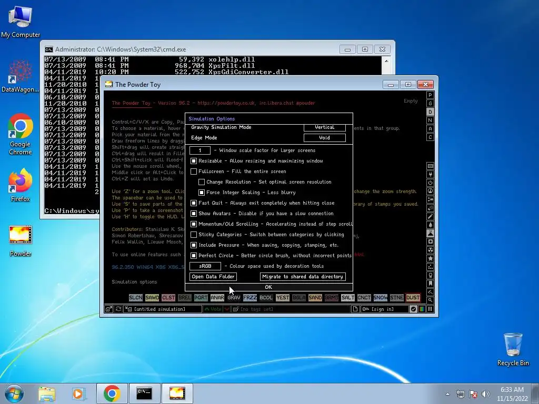Open simulation options checkmark icon
Image resolution: width=539 pixels, height=404 pixels.
[x=413, y=309]
